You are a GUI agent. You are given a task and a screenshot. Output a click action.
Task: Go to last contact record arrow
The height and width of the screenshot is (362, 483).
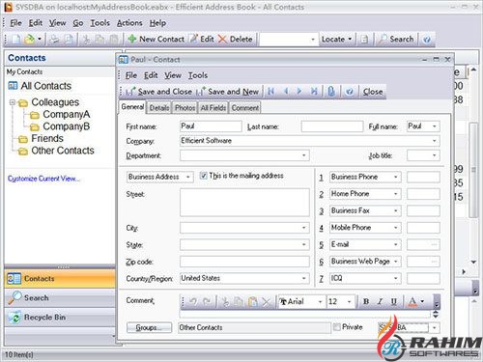pyautogui.click(x=314, y=92)
